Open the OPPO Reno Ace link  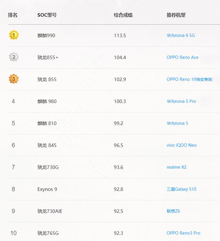182,57
